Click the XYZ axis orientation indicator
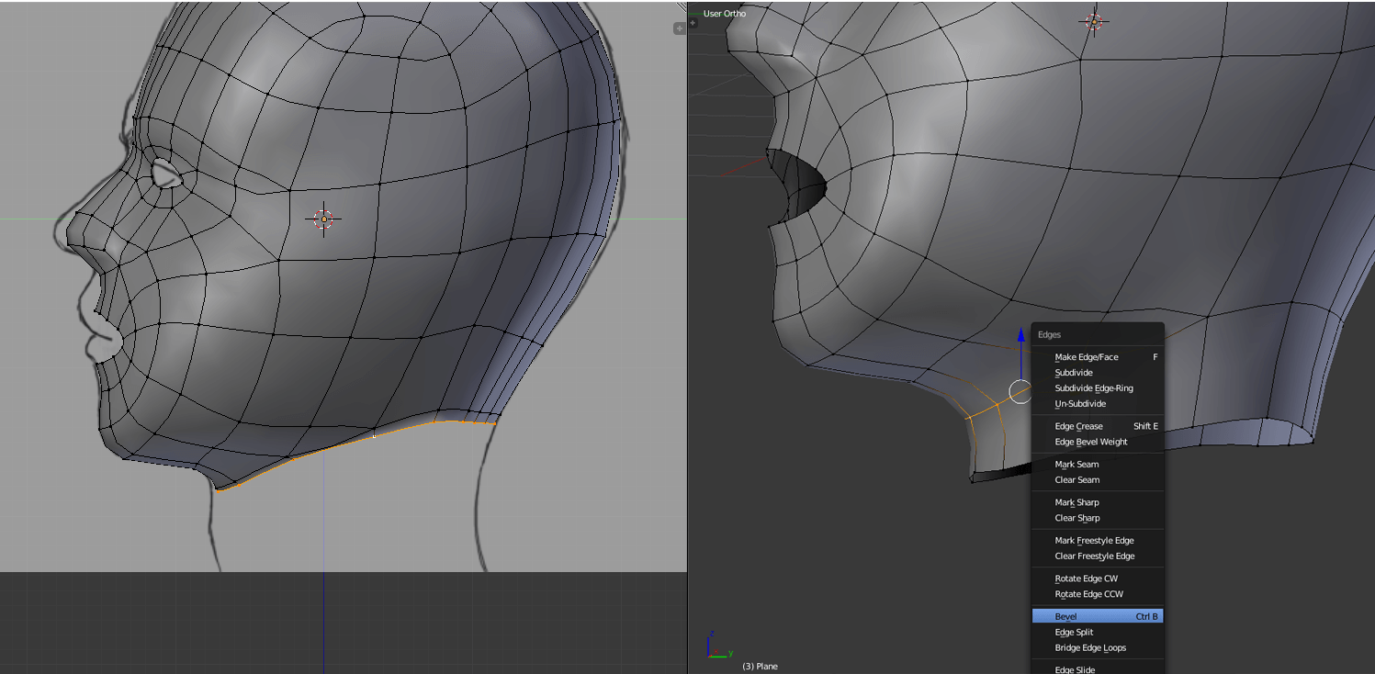This screenshot has height=674, width=1375. point(715,645)
